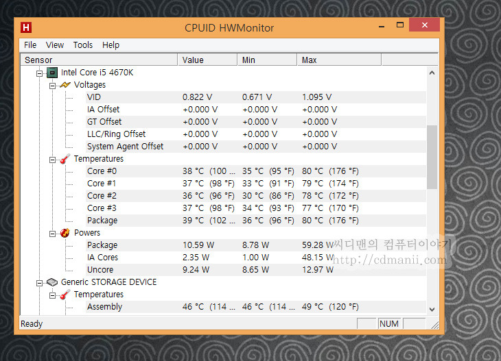Click the VID max value 1.095 V

point(317,97)
